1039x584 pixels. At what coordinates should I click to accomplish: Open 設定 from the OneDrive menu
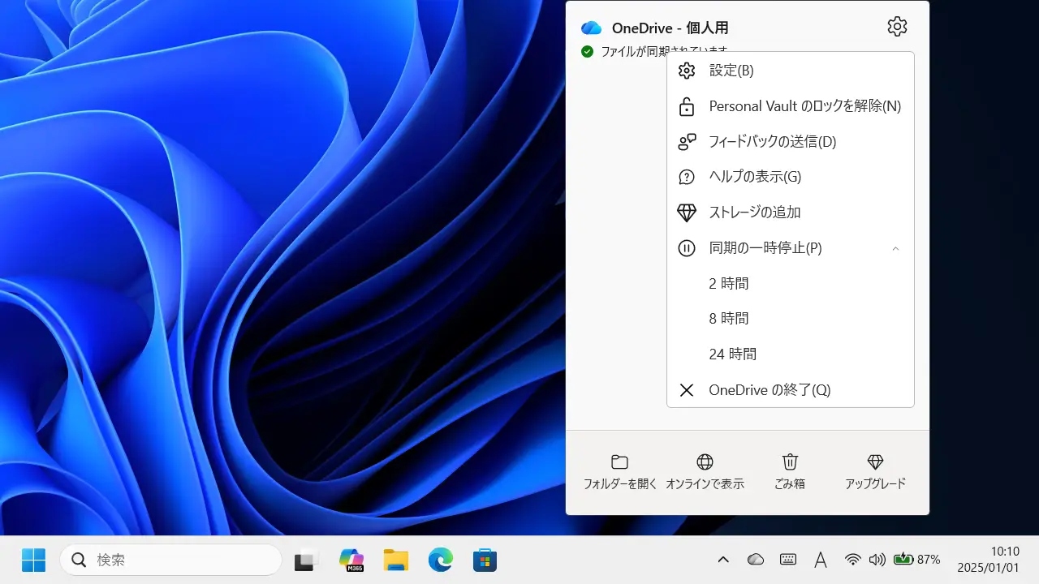tap(731, 71)
